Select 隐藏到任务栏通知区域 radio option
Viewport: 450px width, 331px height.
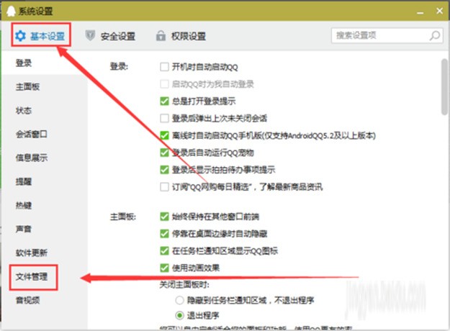tap(180, 300)
